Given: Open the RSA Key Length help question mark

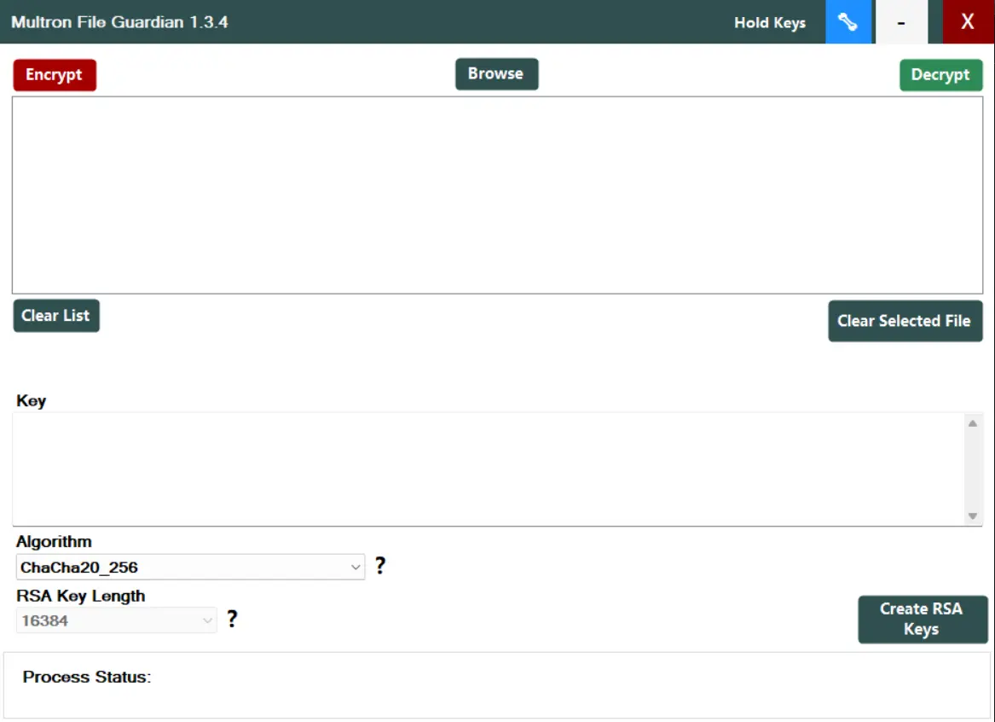Looking at the screenshot, I should pos(232,619).
